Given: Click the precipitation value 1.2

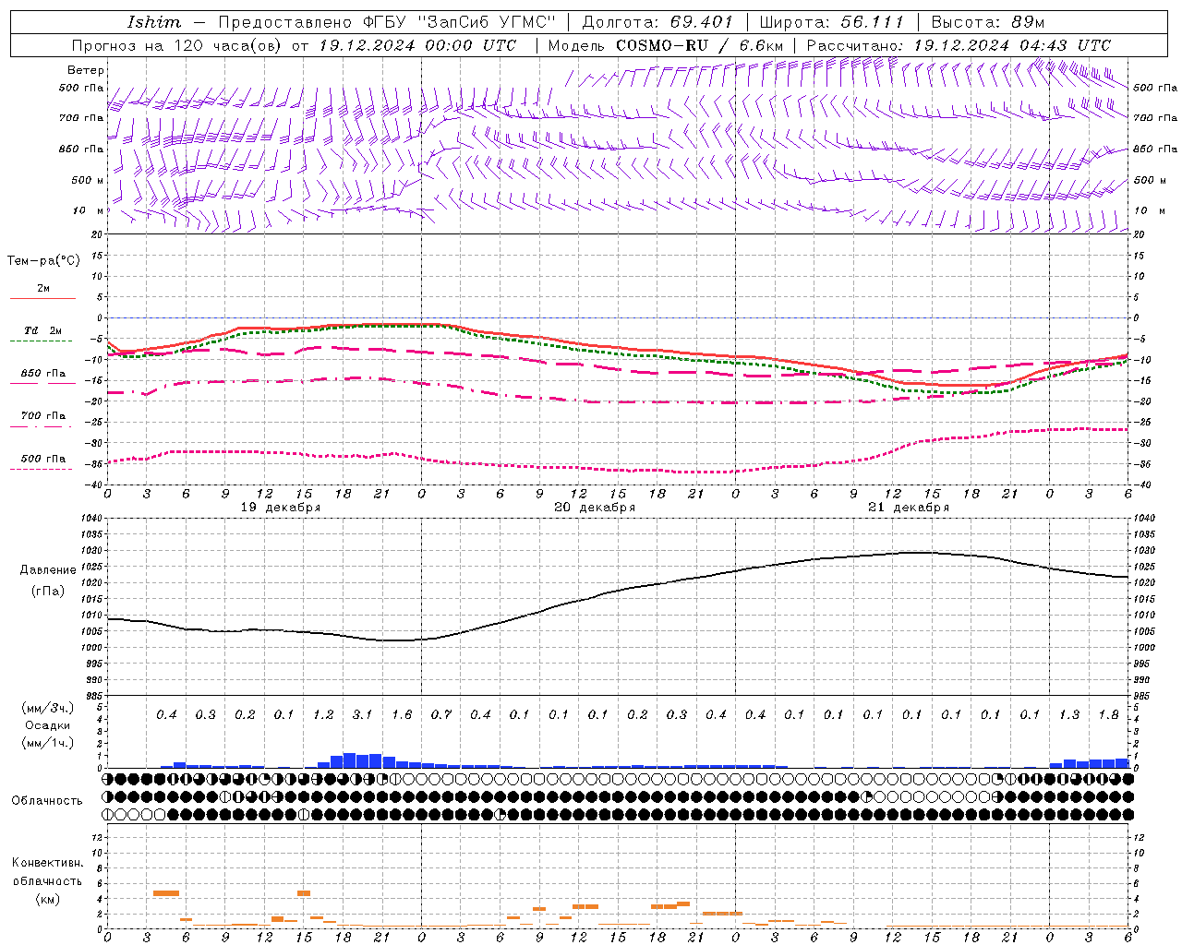Looking at the screenshot, I should click(323, 715).
